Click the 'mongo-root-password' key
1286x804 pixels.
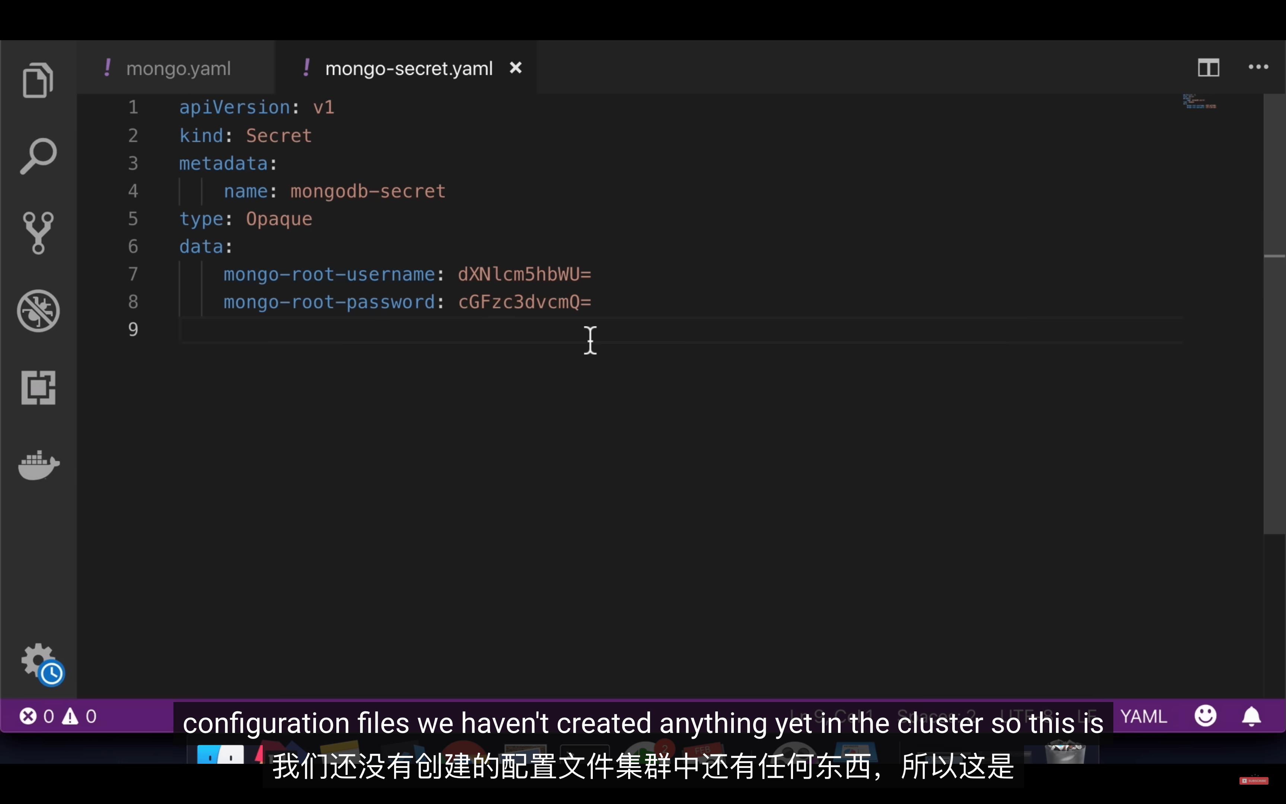tap(329, 302)
